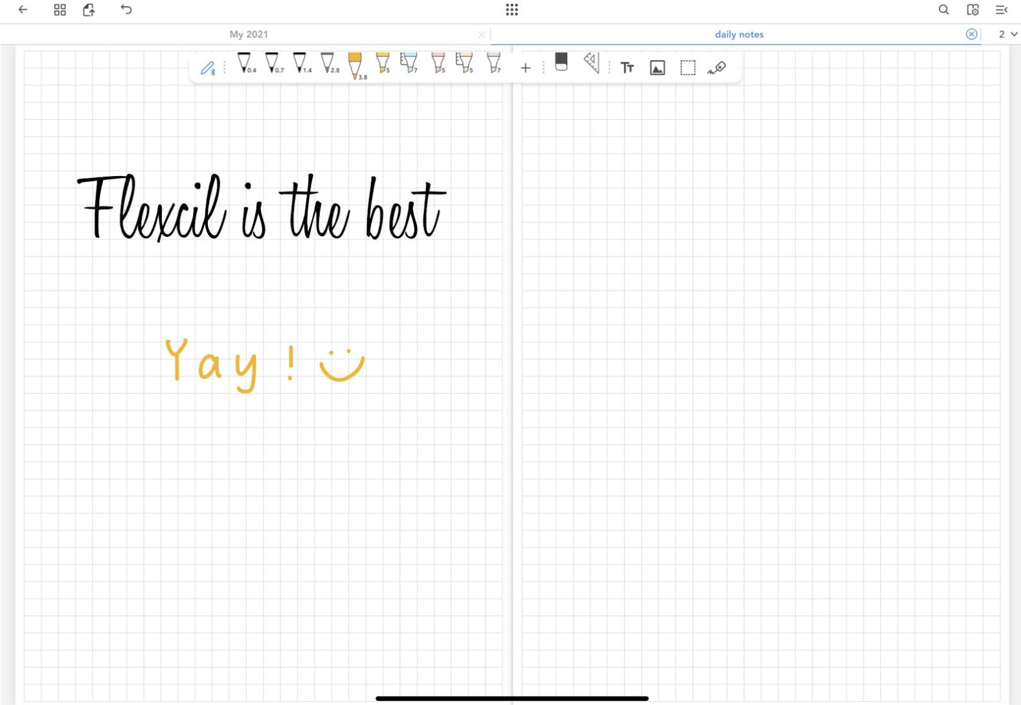Go back with the left arrow
Image resolution: width=1021 pixels, height=705 pixels.
click(23, 10)
